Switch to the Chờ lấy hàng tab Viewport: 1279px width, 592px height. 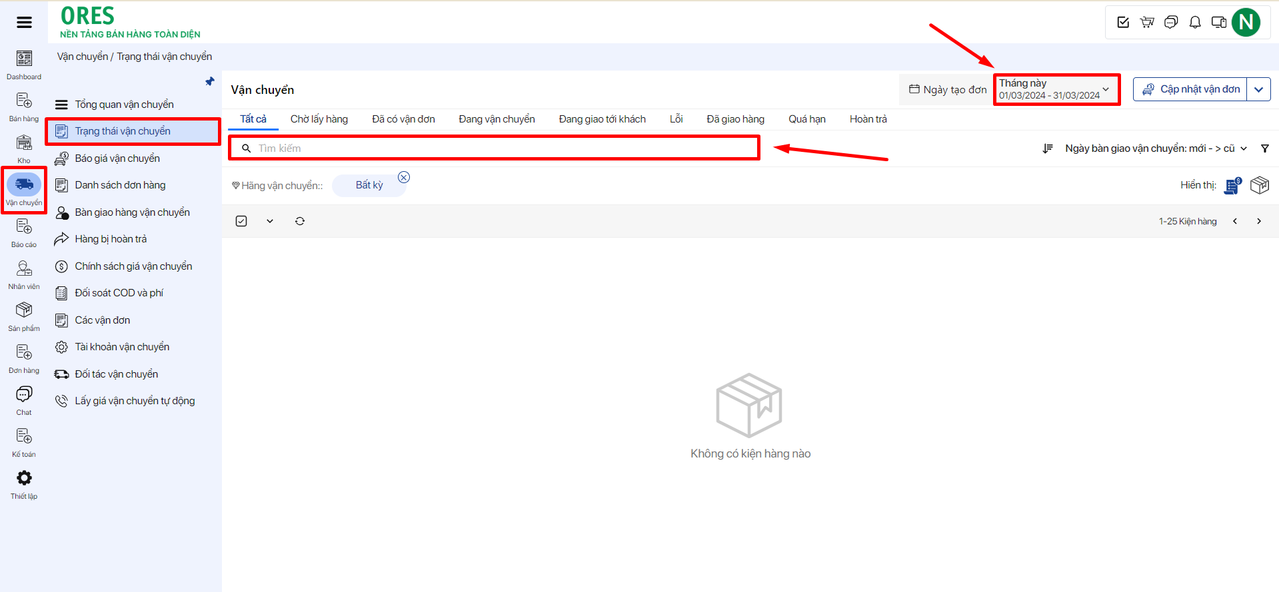319,119
